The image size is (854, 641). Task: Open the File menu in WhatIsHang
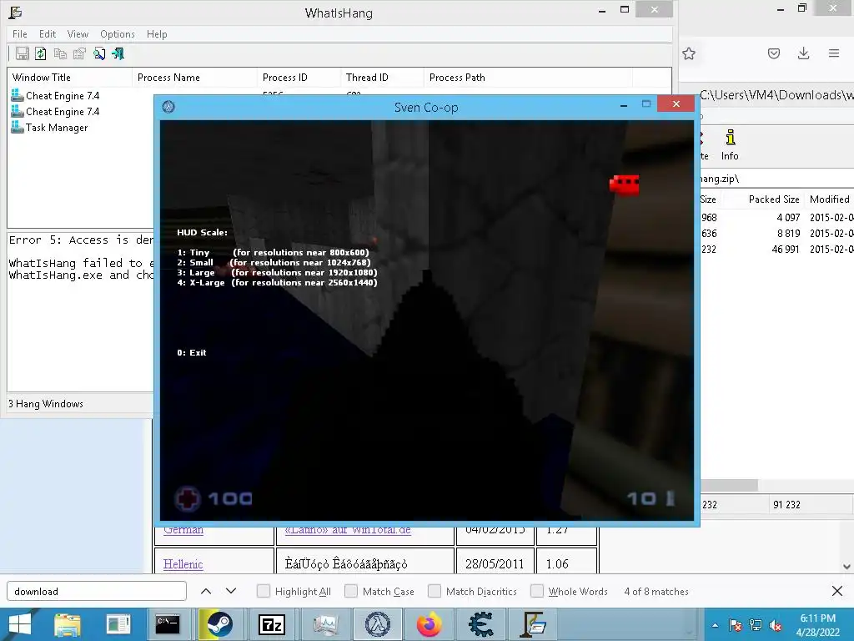coord(20,33)
